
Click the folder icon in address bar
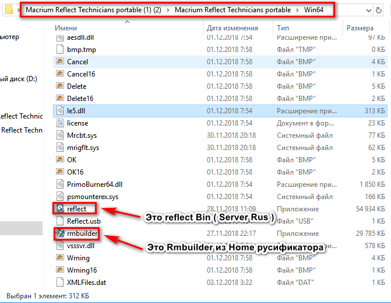pos(8,9)
